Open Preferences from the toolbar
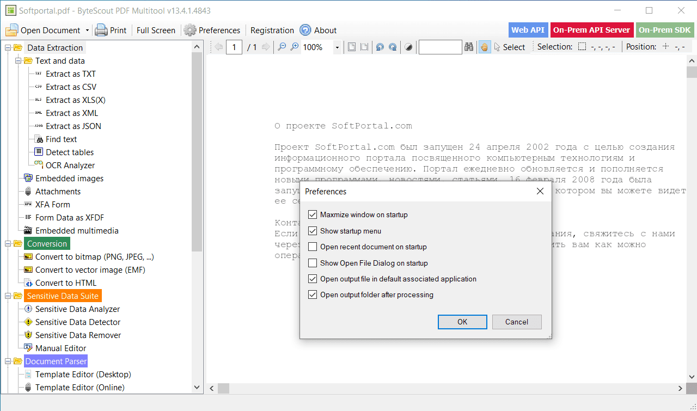Image resolution: width=697 pixels, height=411 pixels. [x=212, y=30]
